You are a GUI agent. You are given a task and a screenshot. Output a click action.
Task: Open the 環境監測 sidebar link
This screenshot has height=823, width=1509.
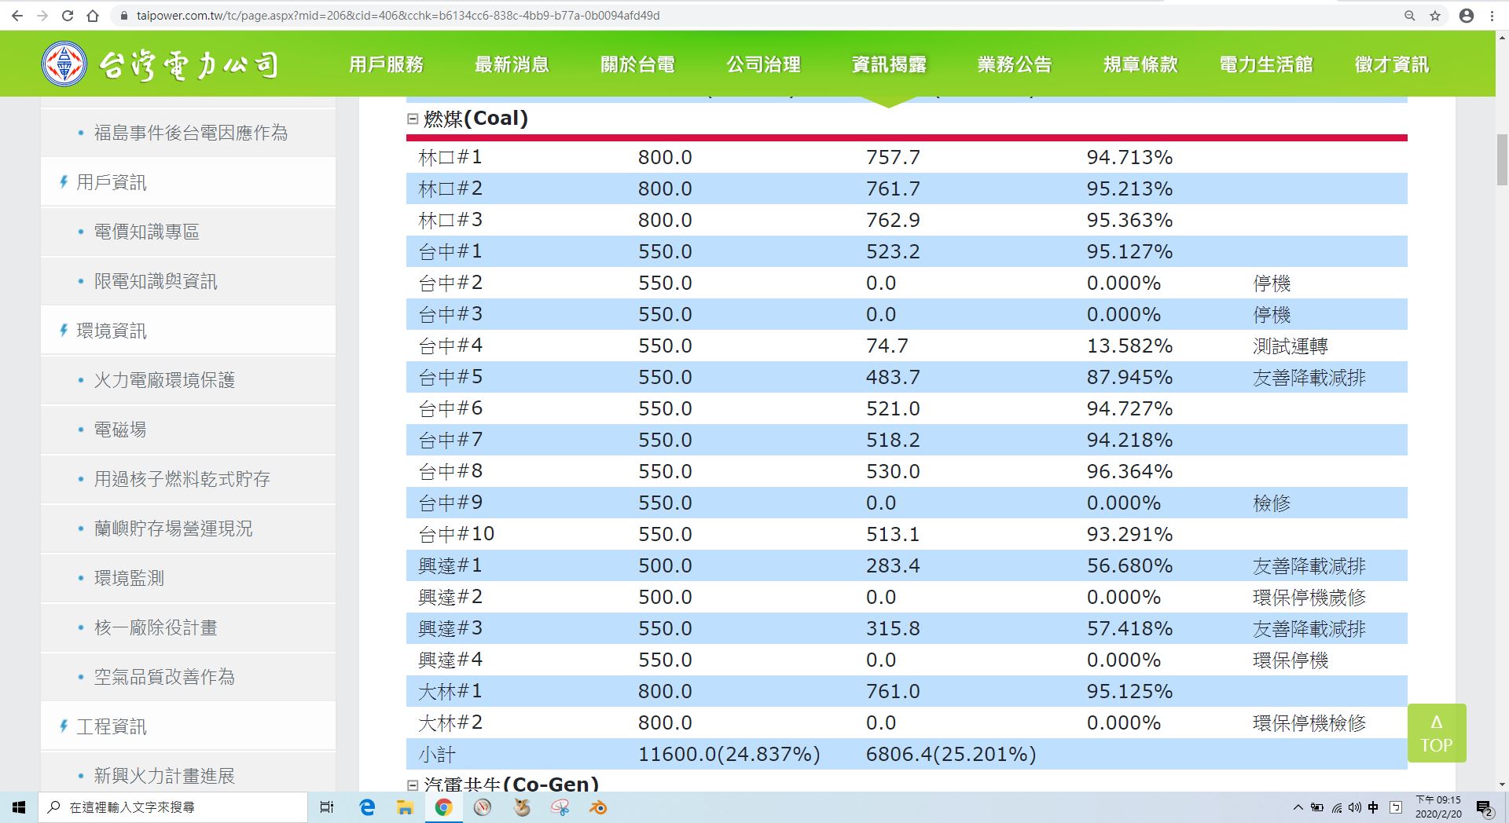pyautogui.click(x=129, y=578)
